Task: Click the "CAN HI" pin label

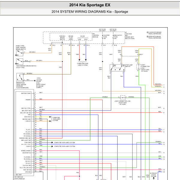Action: 28,146
